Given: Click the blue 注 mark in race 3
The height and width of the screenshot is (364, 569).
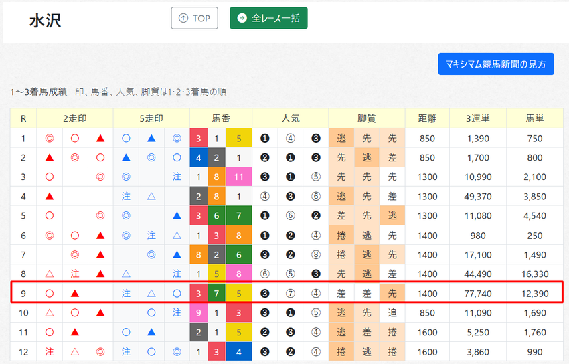Looking at the screenshot, I should (177, 177).
